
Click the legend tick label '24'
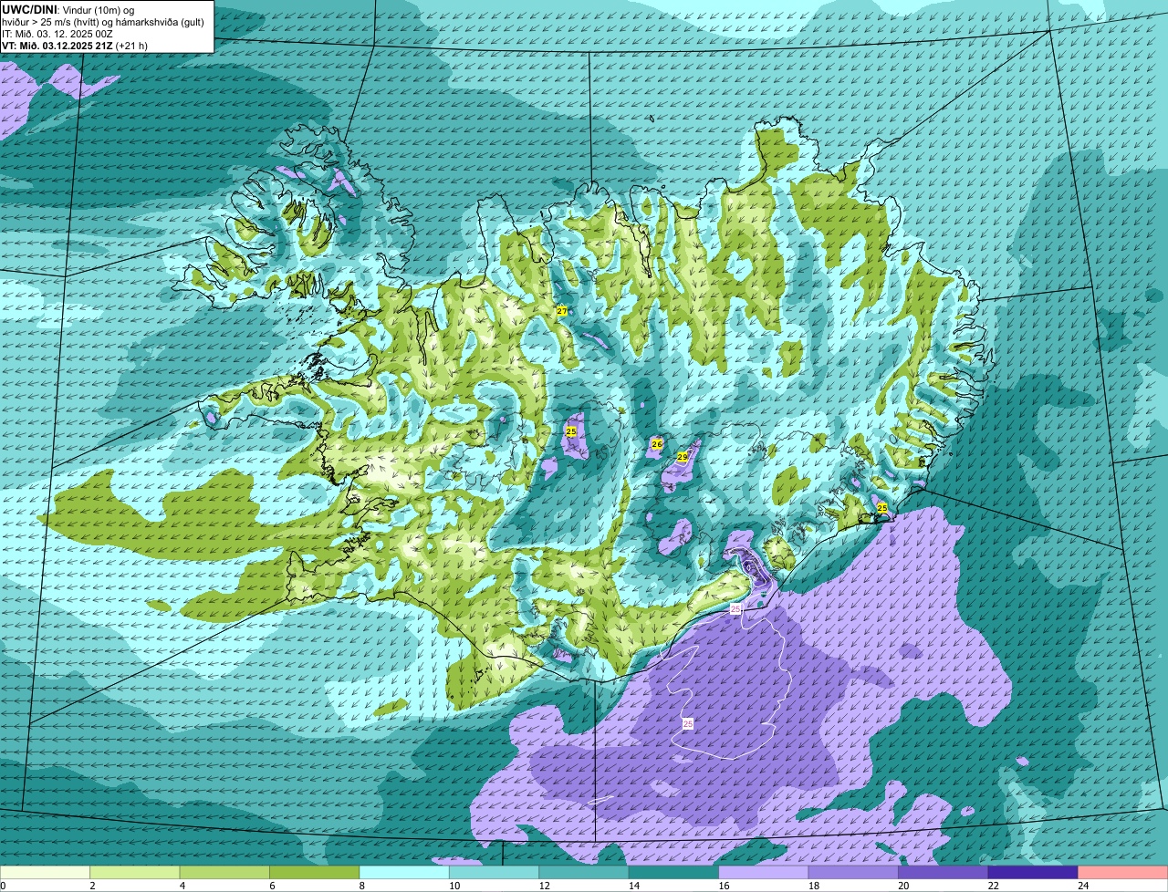click(x=1082, y=886)
